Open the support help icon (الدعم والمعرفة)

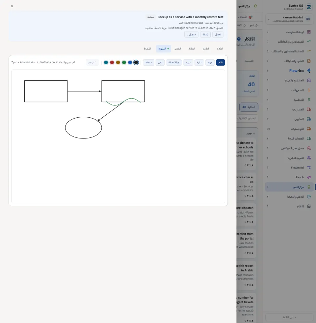click(309, 196)
